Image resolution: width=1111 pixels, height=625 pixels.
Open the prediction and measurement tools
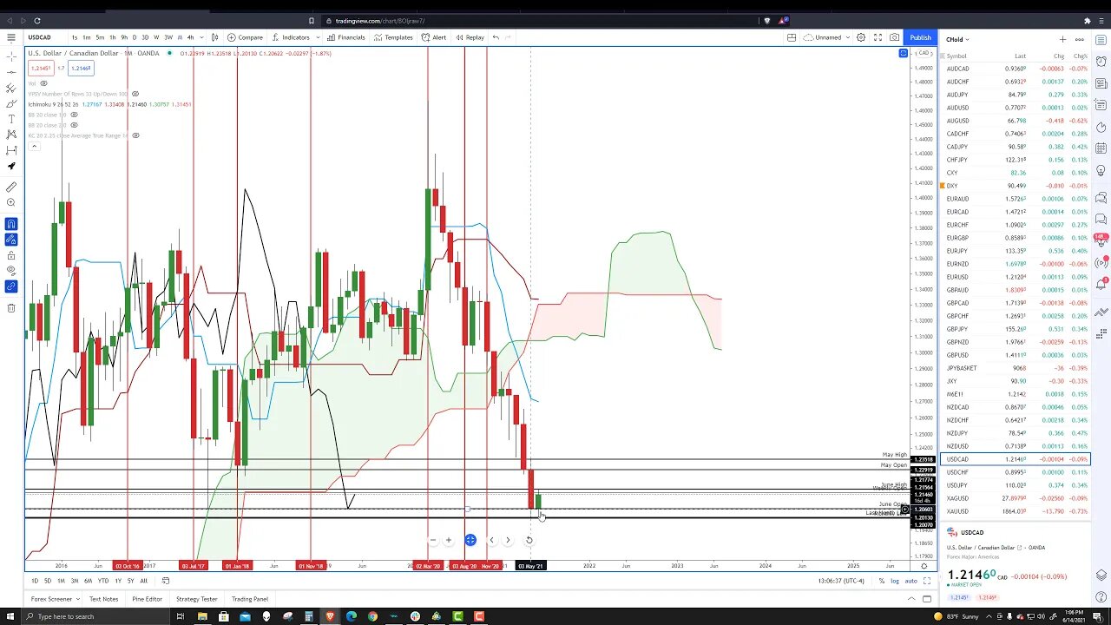click(x=11, y=150)
